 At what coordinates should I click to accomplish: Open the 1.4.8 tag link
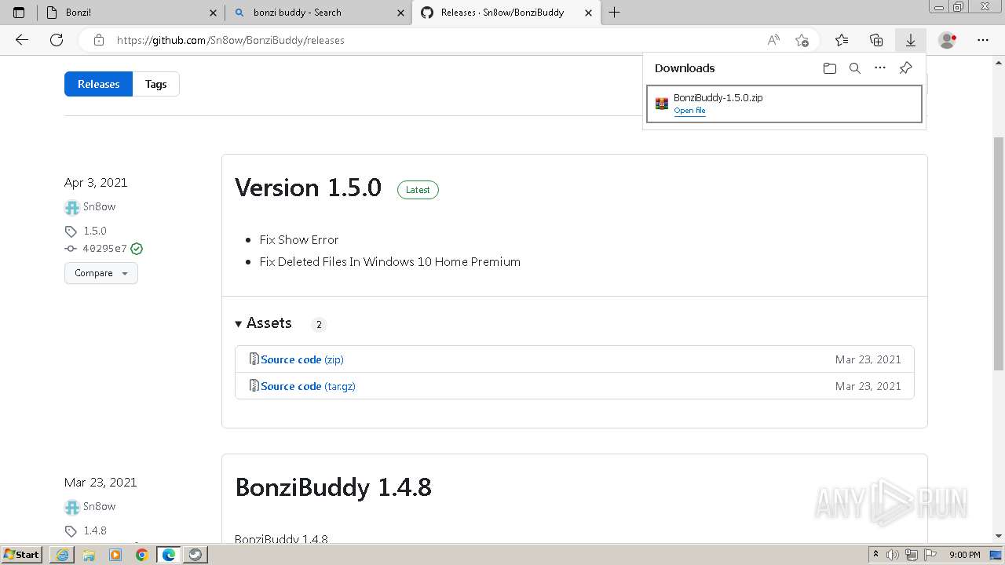click(95, 531)
